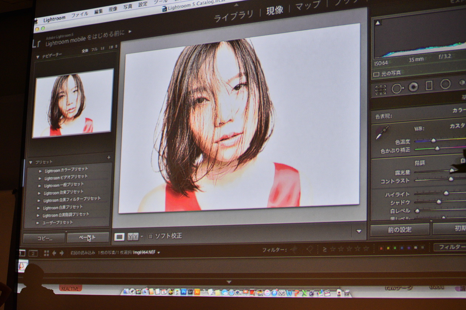
Task: Toggle the 元の写真 checkbox
Action: pos(376,74)
